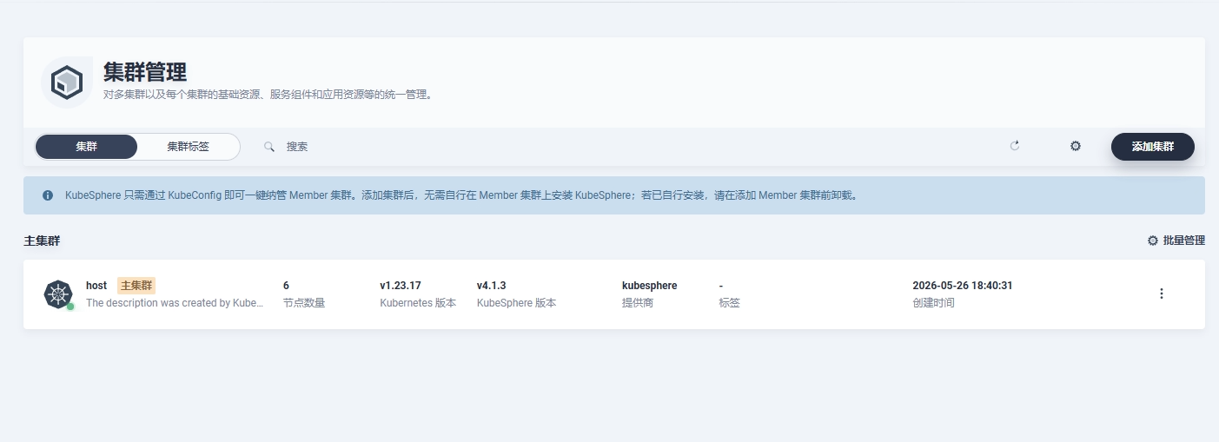Click the host cluster description text
The image size is (1219, 442).
coord(175,303)
